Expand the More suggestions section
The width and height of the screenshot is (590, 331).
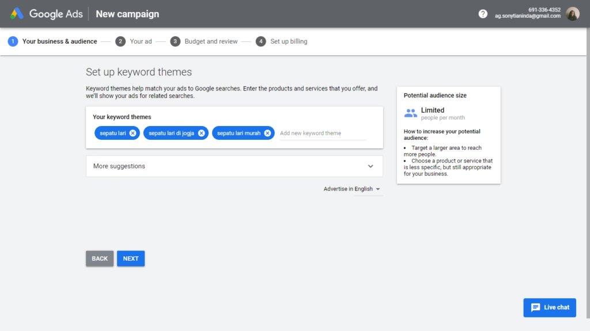tap(230, 166)
